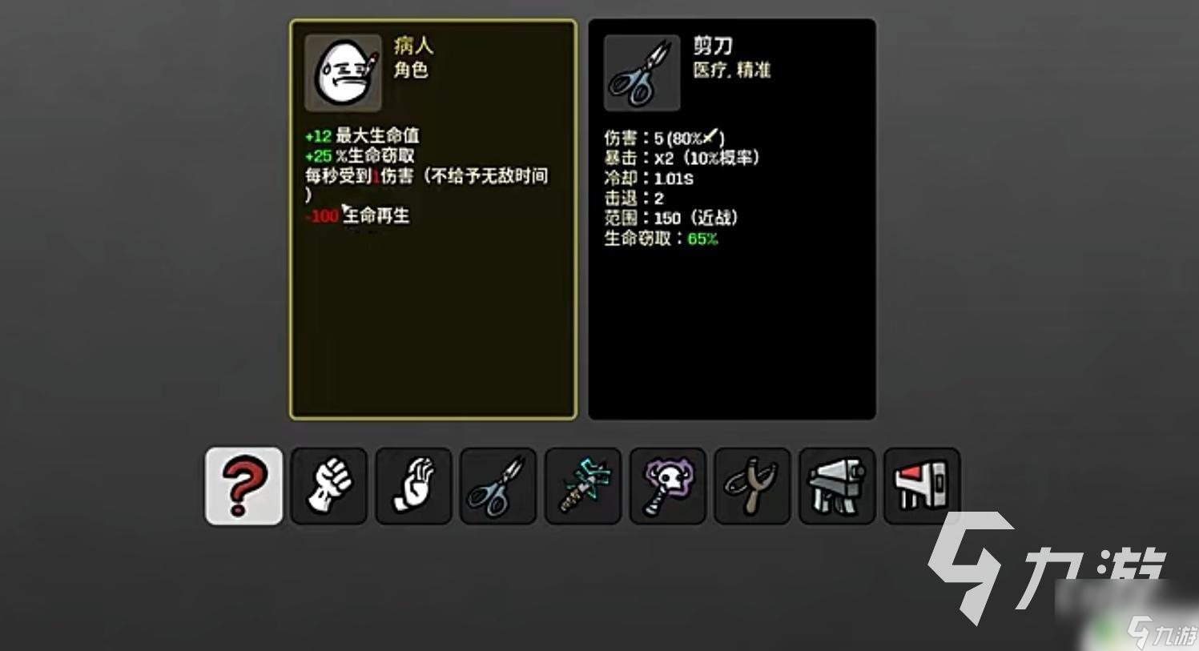Click the large 剪刀 scissors portrait
Screen dimensions: 1199x651
pyautogui.click(x=642, y=73)
